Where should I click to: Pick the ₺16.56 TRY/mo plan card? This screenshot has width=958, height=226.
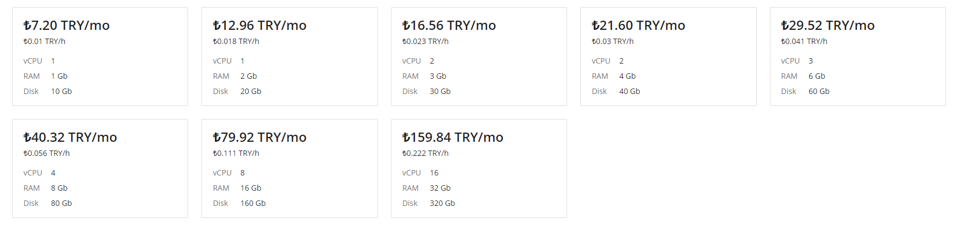tap(479, 56)
